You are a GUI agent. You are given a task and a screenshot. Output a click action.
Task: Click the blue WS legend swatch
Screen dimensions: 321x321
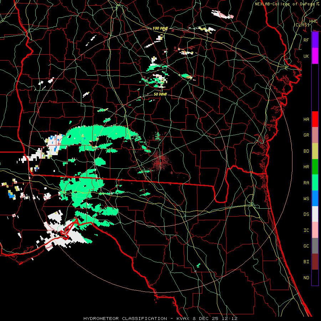pos(315,198)
